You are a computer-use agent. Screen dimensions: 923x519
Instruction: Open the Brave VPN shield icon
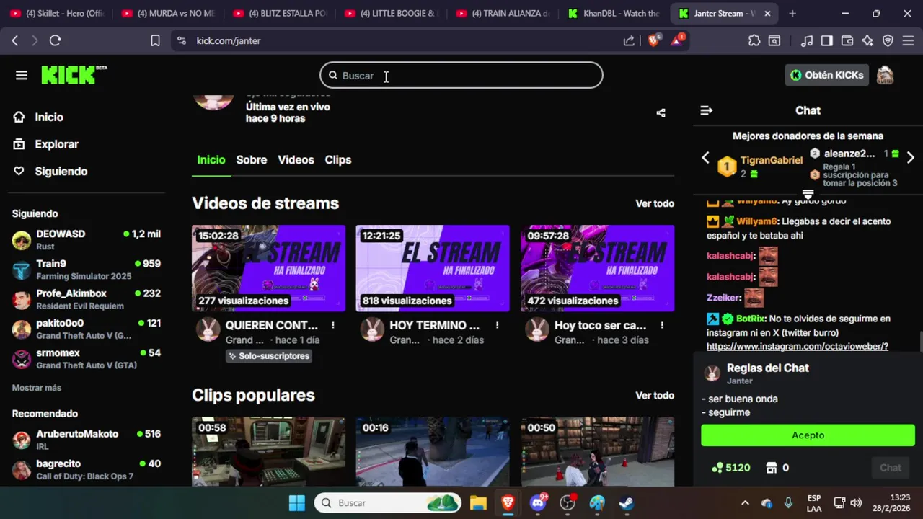point(888,41)
